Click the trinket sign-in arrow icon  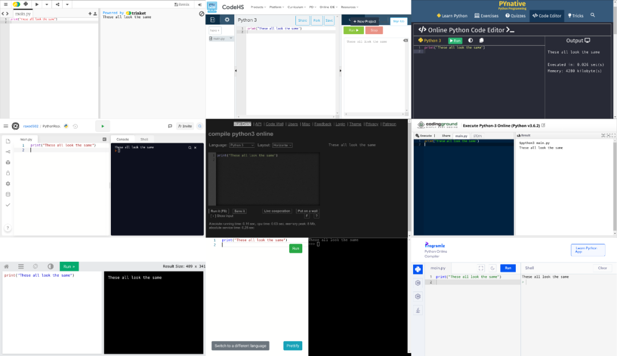coord(199,5)
